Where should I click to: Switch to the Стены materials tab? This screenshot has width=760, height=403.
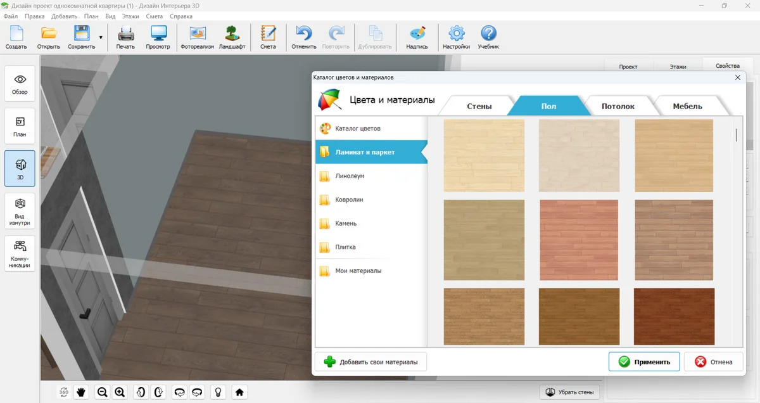[x=479, y=106]
